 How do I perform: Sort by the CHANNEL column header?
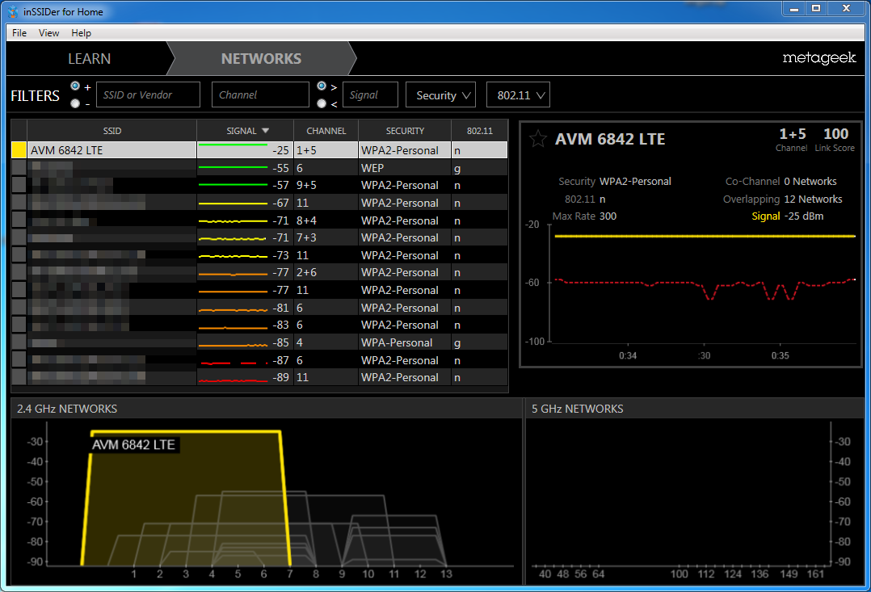(x=326, y=131)
